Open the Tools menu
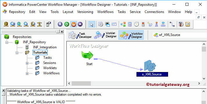The image size is (207, 104). coord(55,12)
